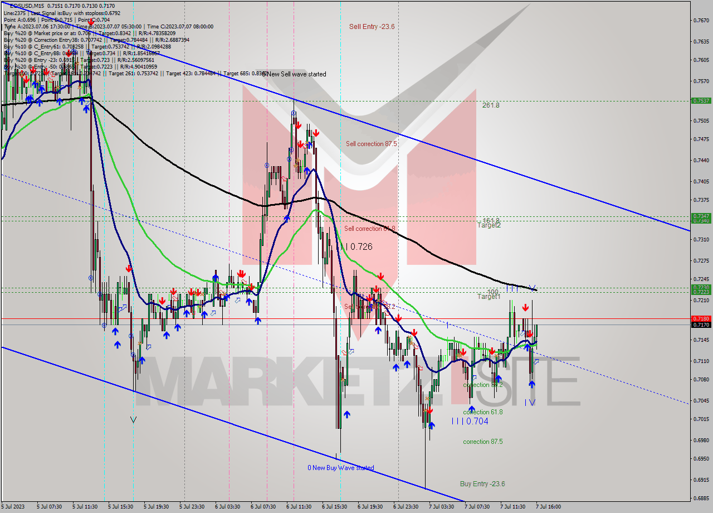Click 0.7605 on the price axis
Screen dimensions: 713x513
[x=701, y=60]
